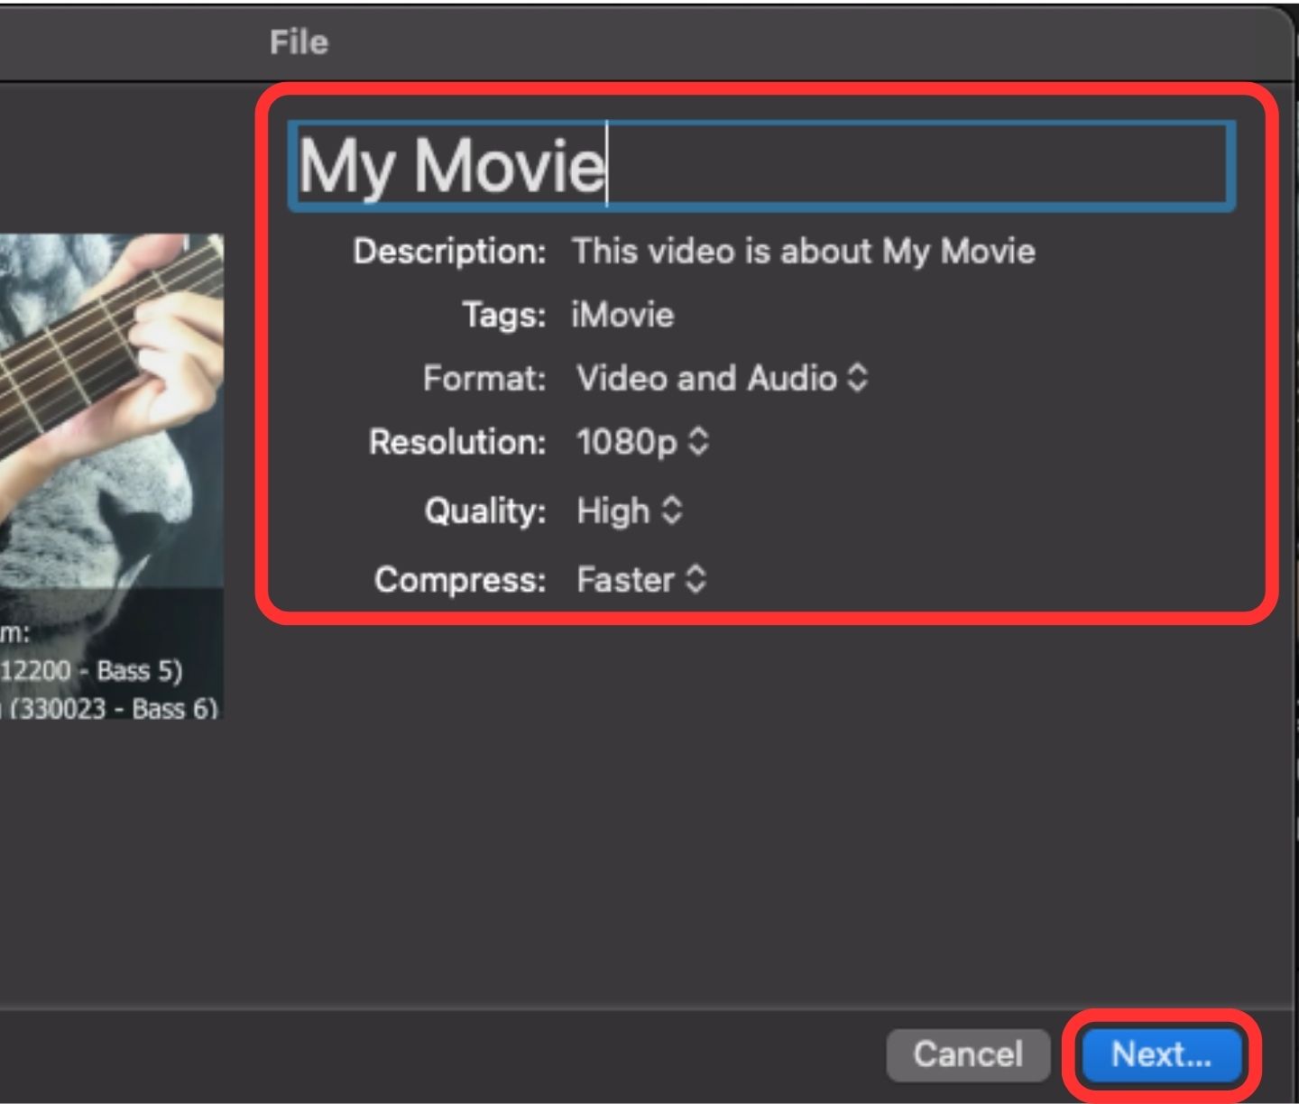1299x1104 pixels.
Task: Click the My Movie title field
Action: coord(761,166)
